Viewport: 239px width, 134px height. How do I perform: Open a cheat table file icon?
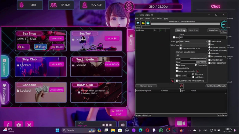[143, 23]
